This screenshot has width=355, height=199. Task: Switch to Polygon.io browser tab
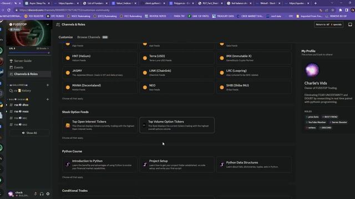[181, 3]
